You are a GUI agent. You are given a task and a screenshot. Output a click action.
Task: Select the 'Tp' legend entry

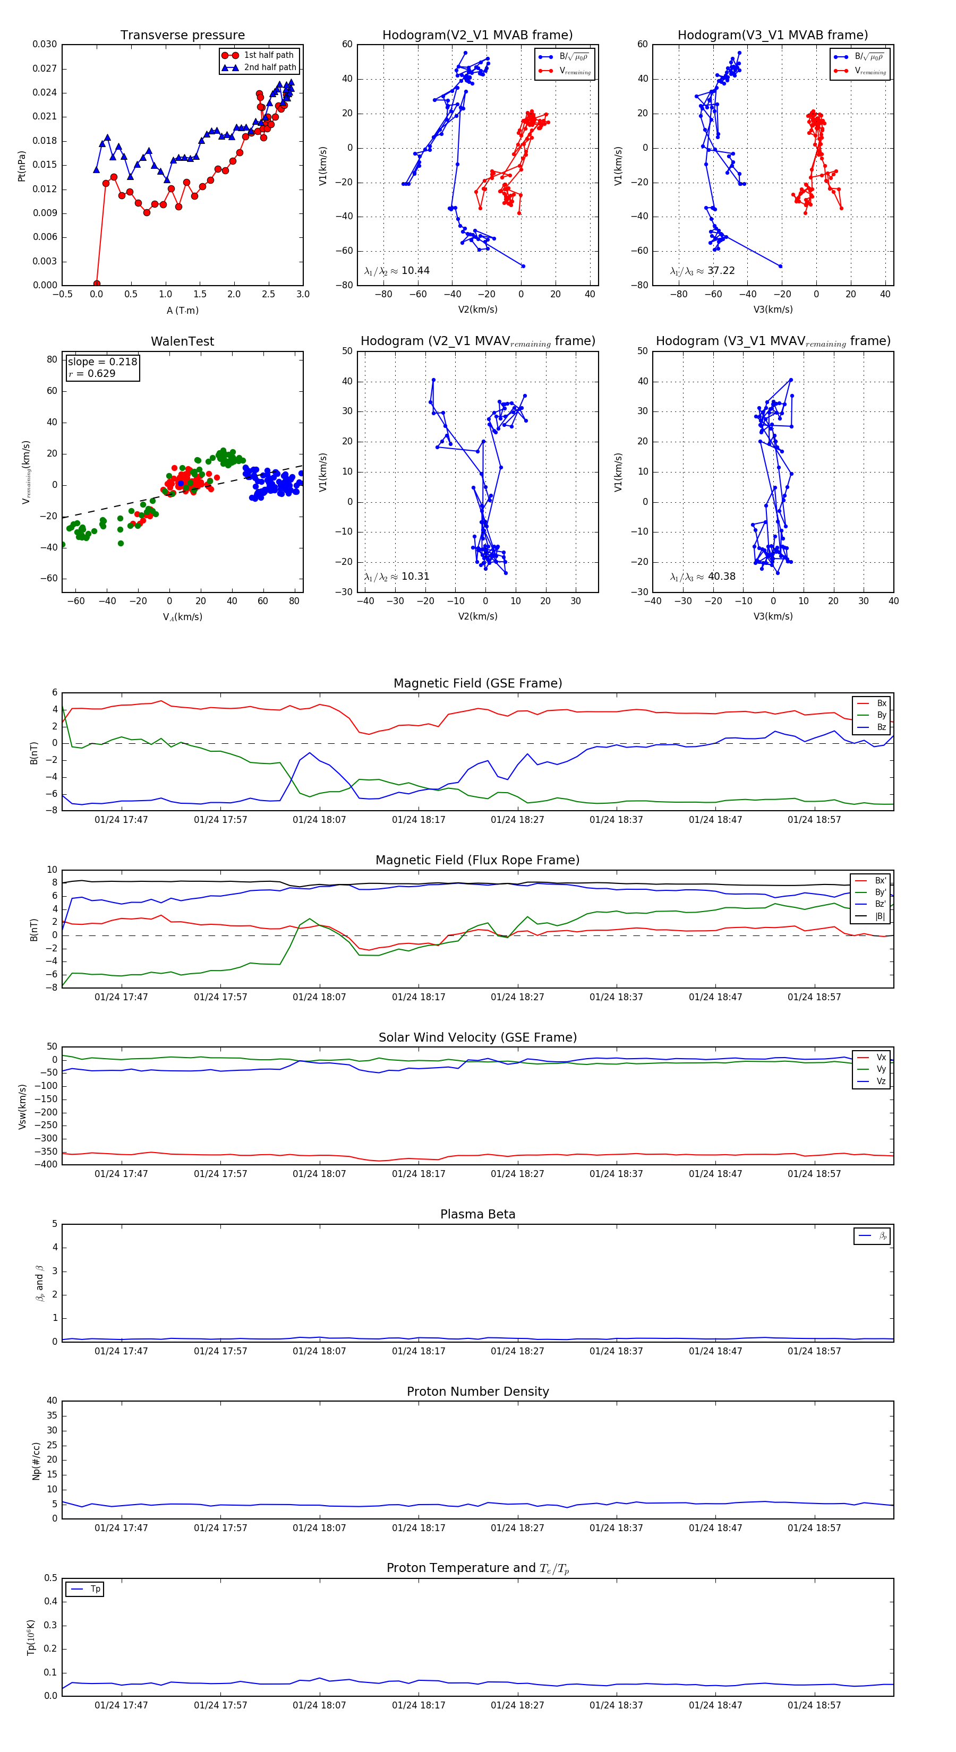pos(85,1590)
